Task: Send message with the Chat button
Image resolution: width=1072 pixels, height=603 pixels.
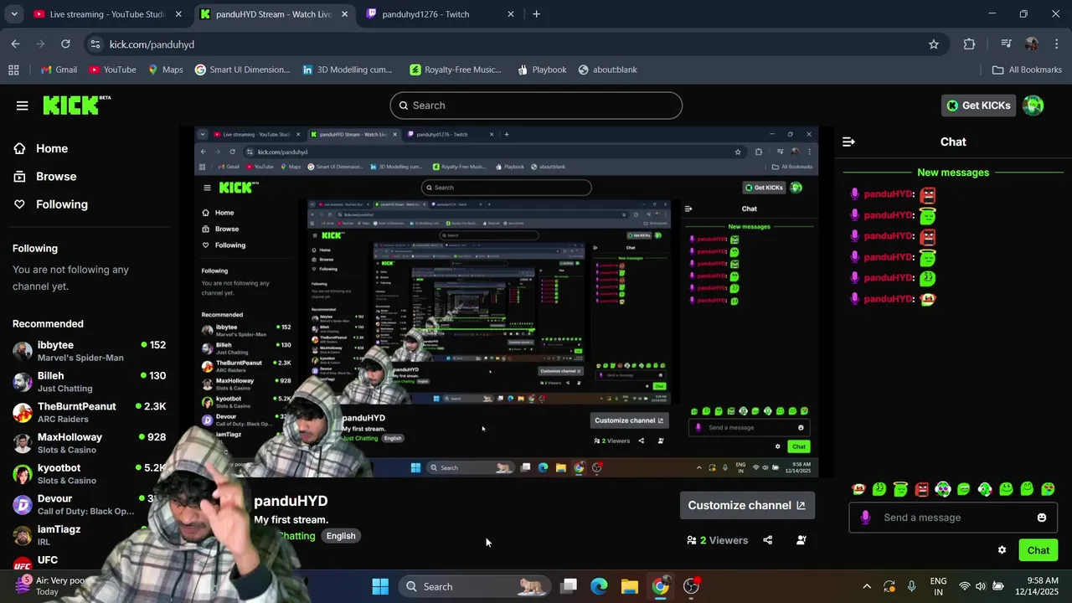Action: coord(1038,550)
